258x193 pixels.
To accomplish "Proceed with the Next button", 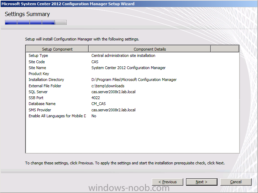I will point(201,182).
